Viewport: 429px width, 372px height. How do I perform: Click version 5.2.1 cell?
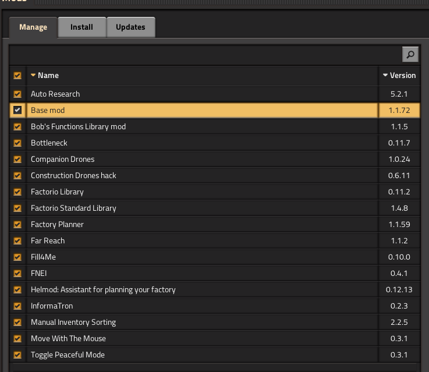[x=399, y=94]
